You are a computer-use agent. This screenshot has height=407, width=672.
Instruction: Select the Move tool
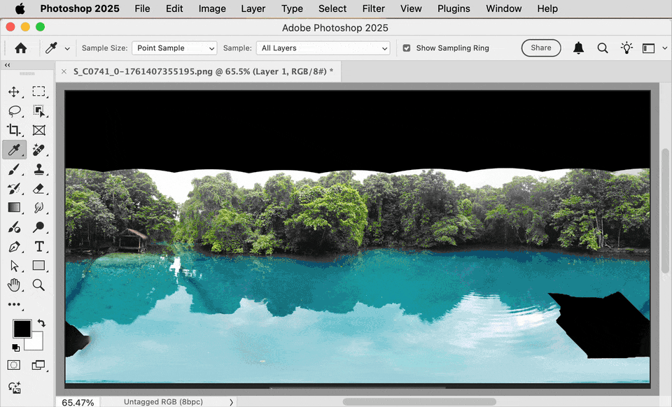(15, 92)
